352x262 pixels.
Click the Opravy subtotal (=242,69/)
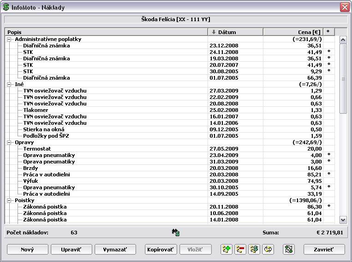click(x=307, y=143)
